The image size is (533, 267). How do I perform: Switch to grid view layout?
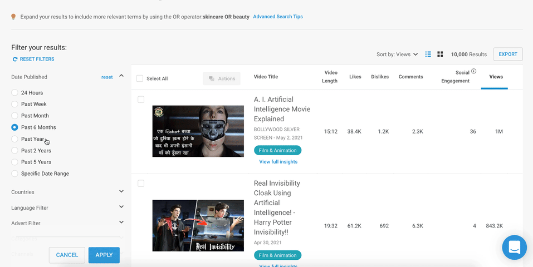coord(440,55)
